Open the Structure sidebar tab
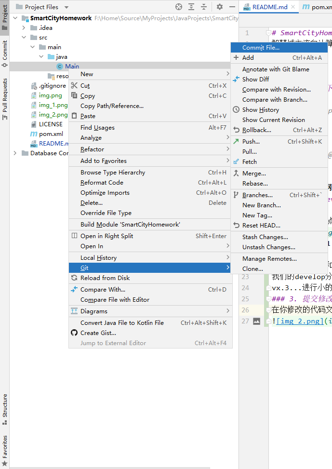Screen dimensions: 332x469 pyautogui.click(x=4, y=409)
